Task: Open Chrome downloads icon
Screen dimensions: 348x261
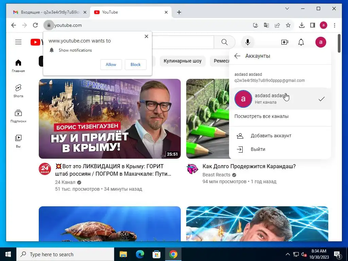Action: click(302, 25)
